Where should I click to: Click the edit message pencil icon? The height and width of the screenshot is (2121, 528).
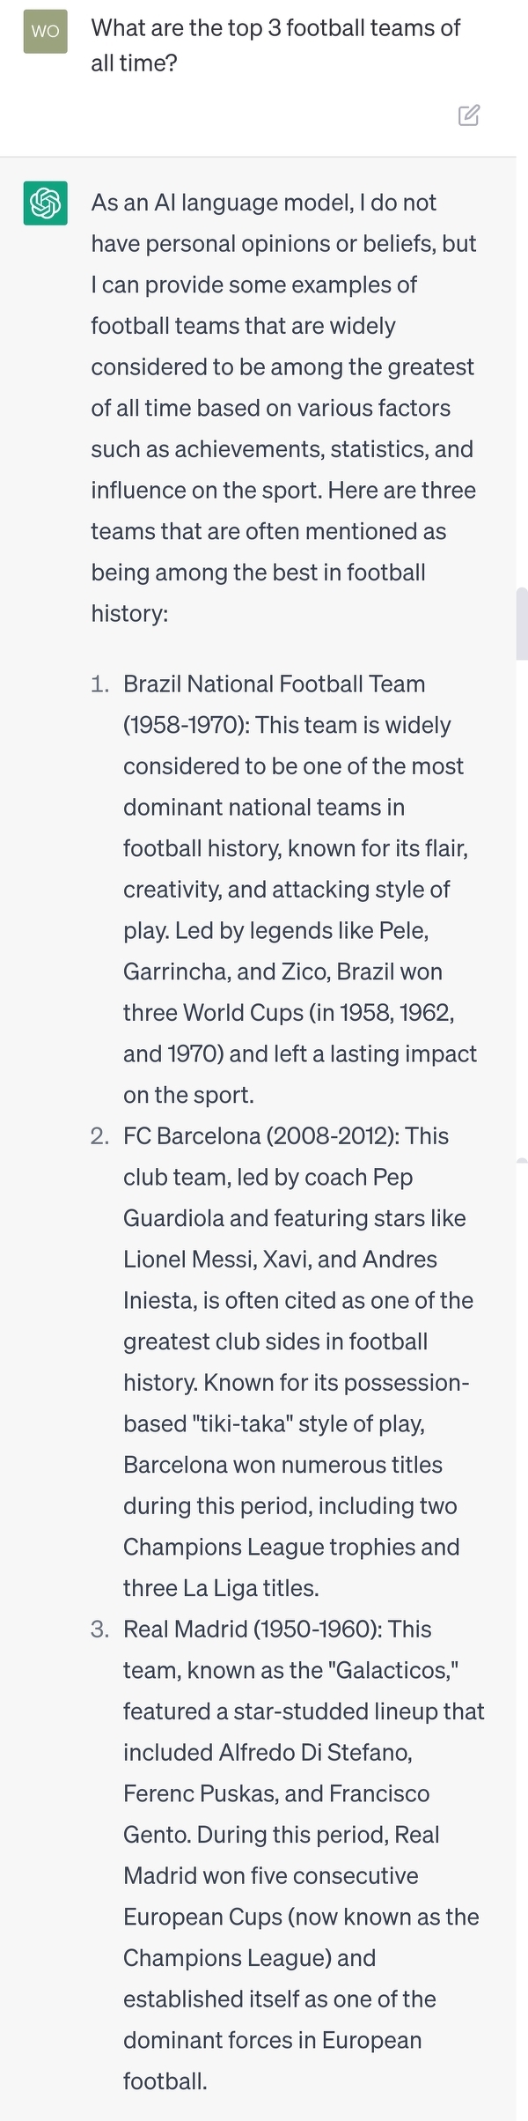coord(469,115)
